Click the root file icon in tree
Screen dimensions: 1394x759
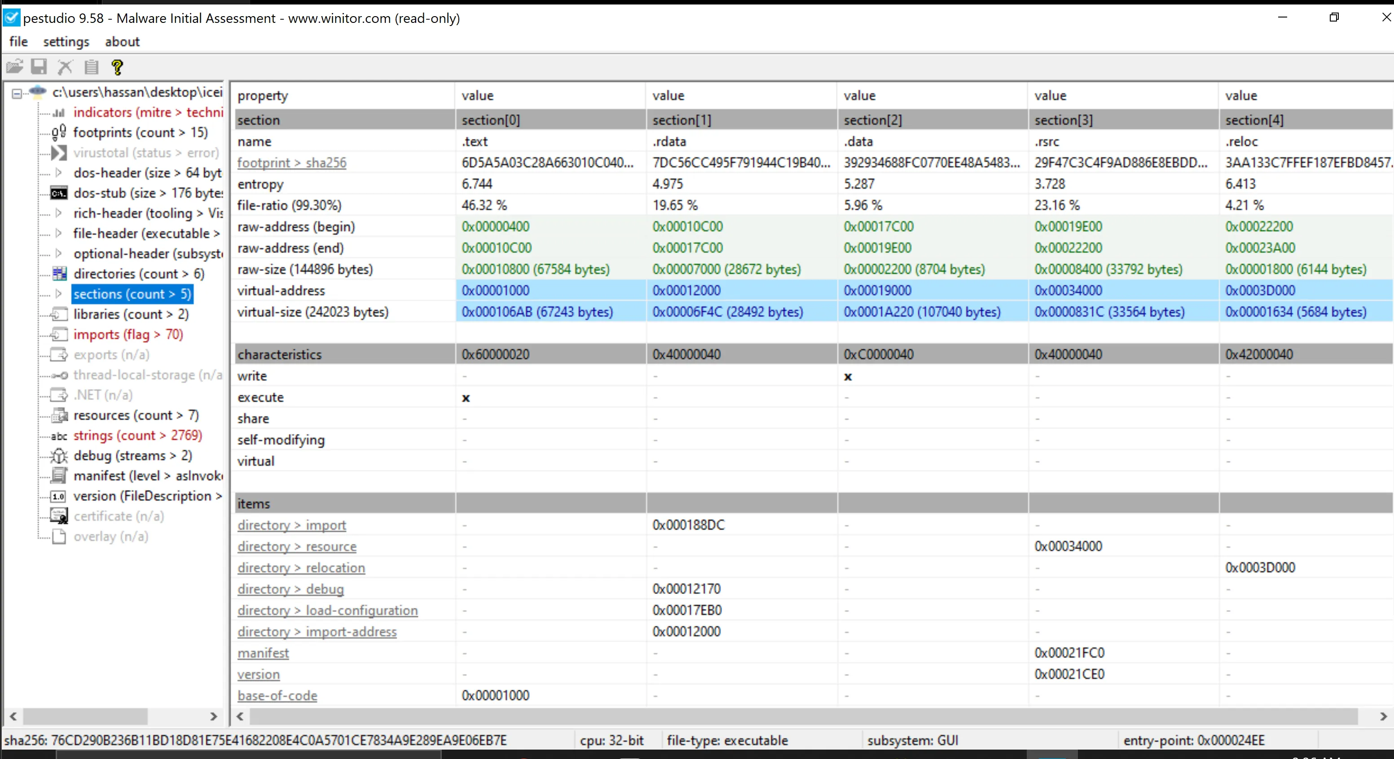[38, 92]
